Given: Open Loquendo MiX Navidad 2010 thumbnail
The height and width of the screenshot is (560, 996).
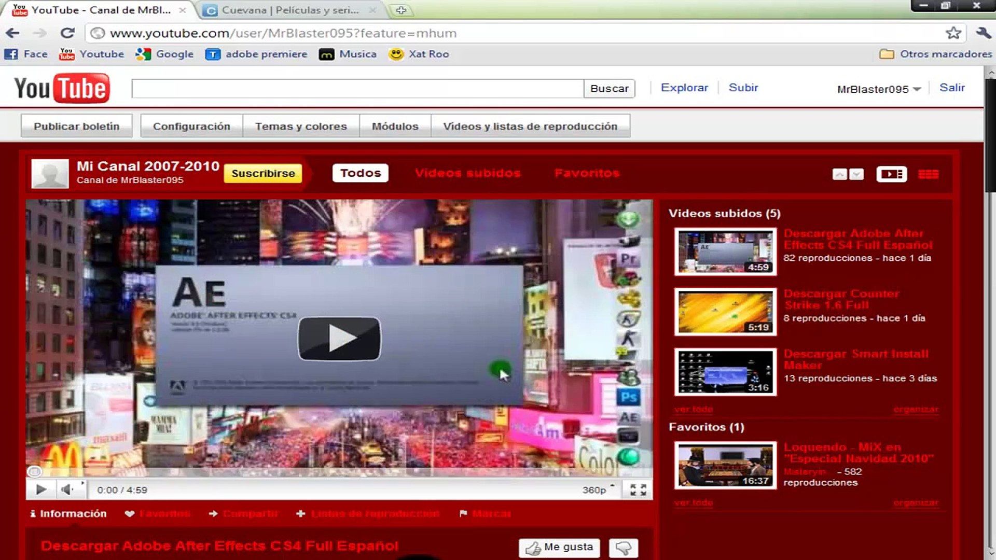Looking at the screenshot, I should pyautogui.click(x=725, y=466).
